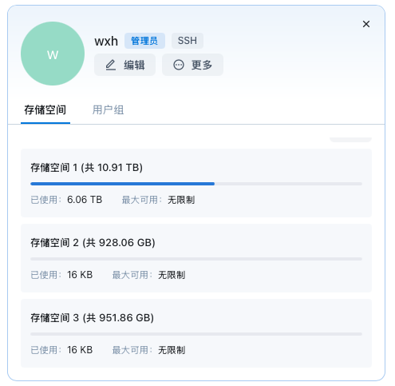Select the 存储空间 3 (共 951.86 GB) title

pos(92,318)
